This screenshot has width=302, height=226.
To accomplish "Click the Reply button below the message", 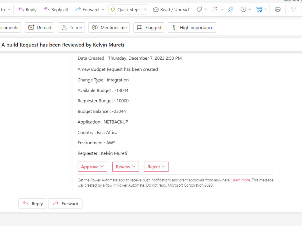I will click(x=33, y=203).
